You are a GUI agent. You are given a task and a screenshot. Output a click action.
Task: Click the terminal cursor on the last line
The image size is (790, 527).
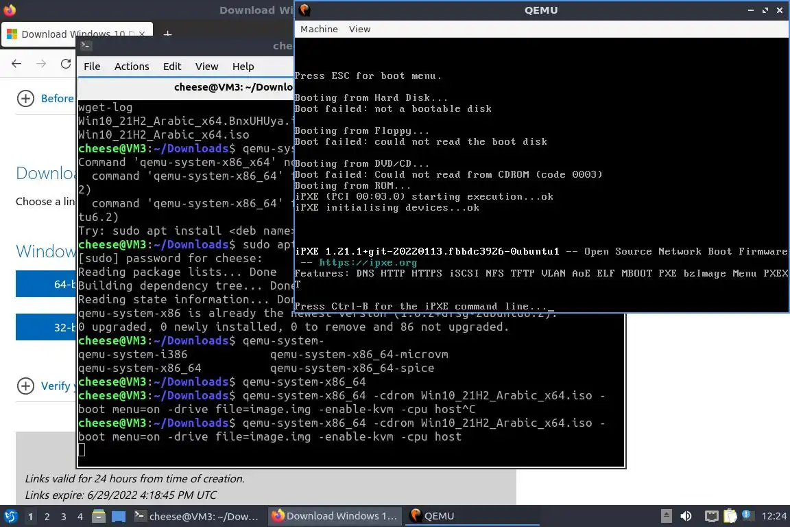click(82, 450)
